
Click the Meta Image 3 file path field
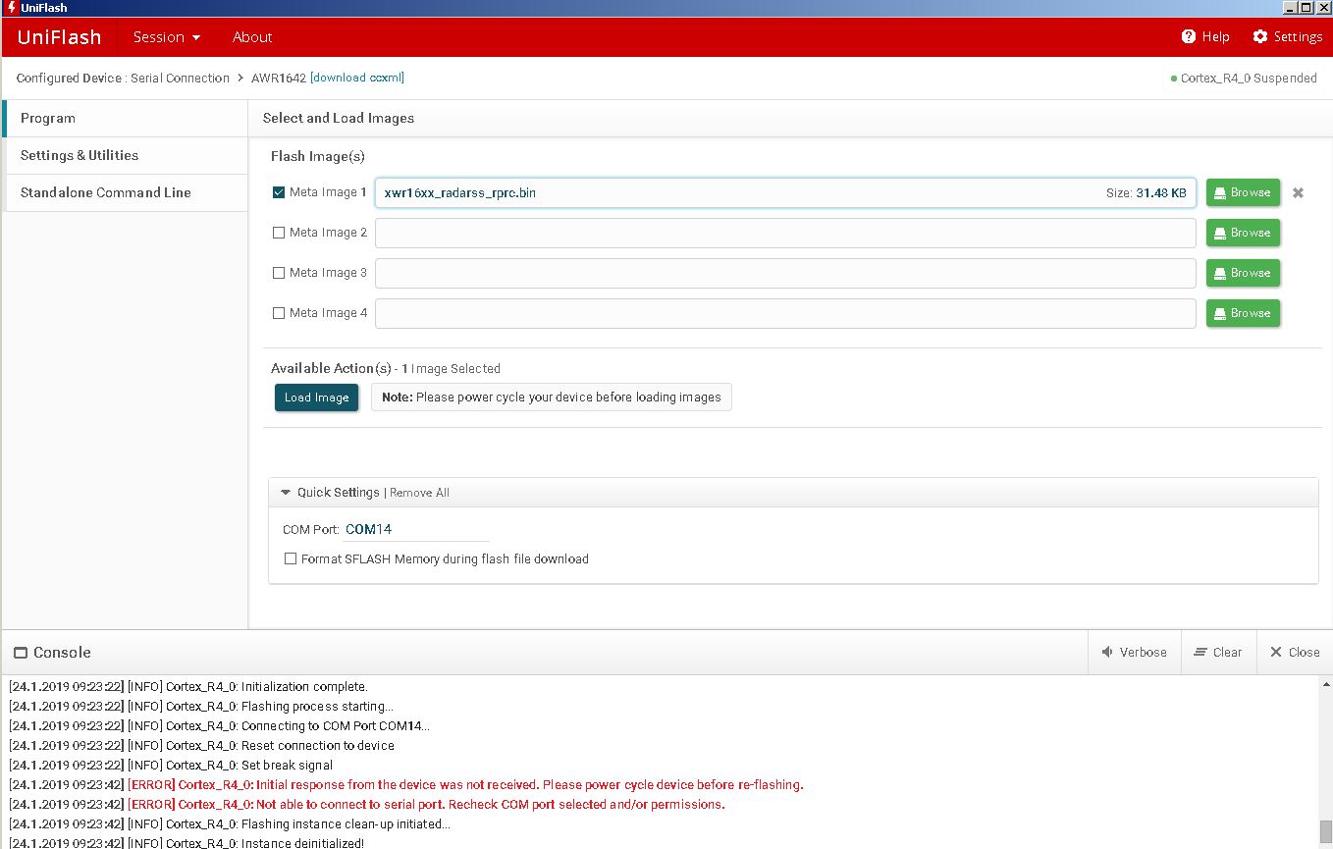785,273
